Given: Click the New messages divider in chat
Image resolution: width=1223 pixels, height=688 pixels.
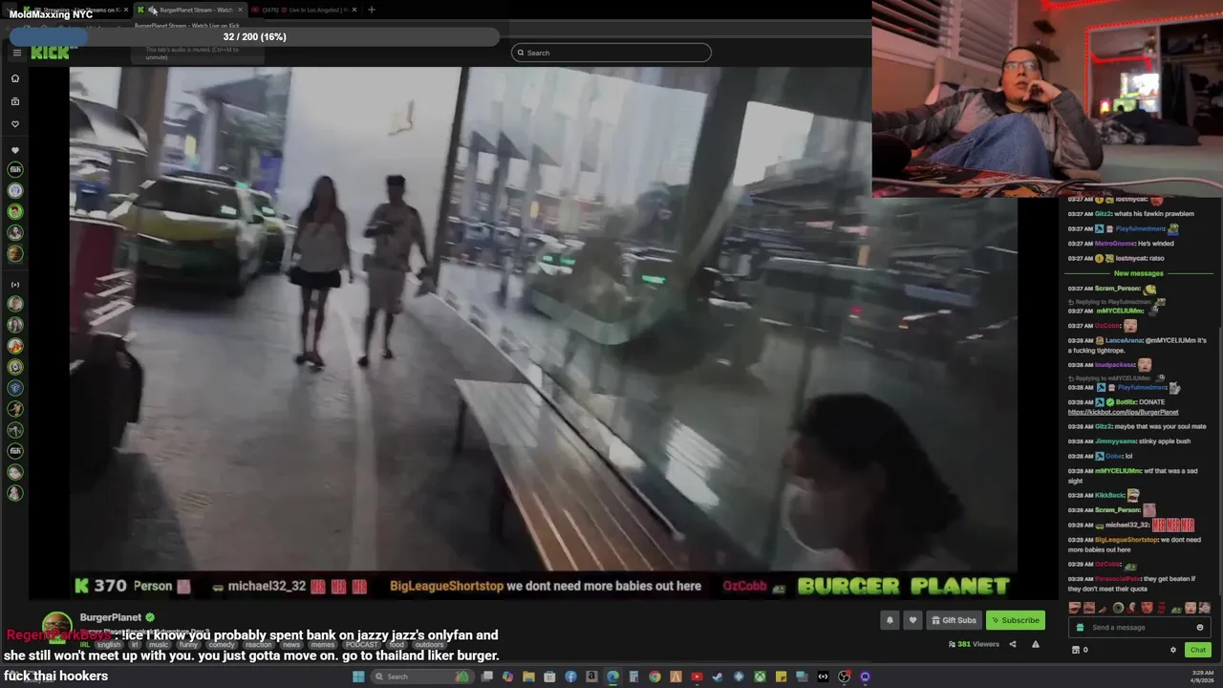Looking at the screenshot, I should [x=1138, y=273].
